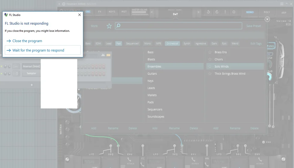Expand the More options in preset browser

pyautogui.click(x=94, y=26)
